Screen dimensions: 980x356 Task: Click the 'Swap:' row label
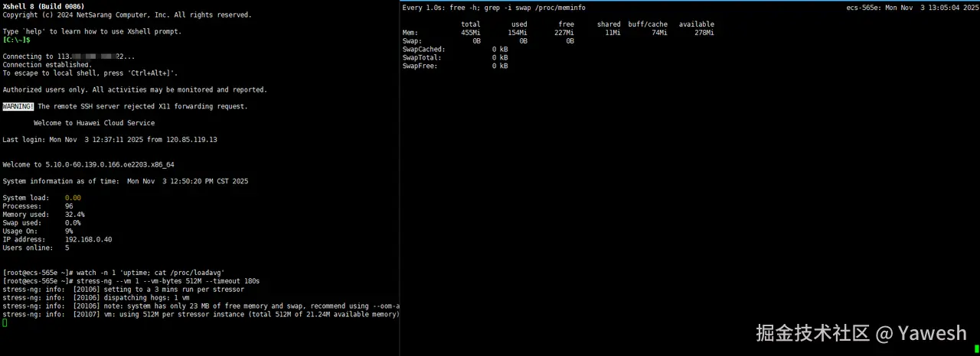click(x=413, y=41)
